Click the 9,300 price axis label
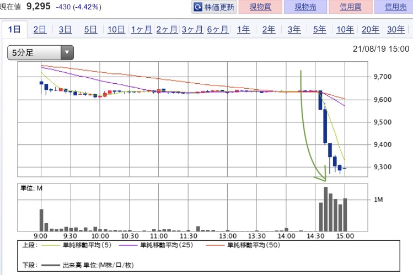This screenshot has height=275, width=413. [383, 167]
